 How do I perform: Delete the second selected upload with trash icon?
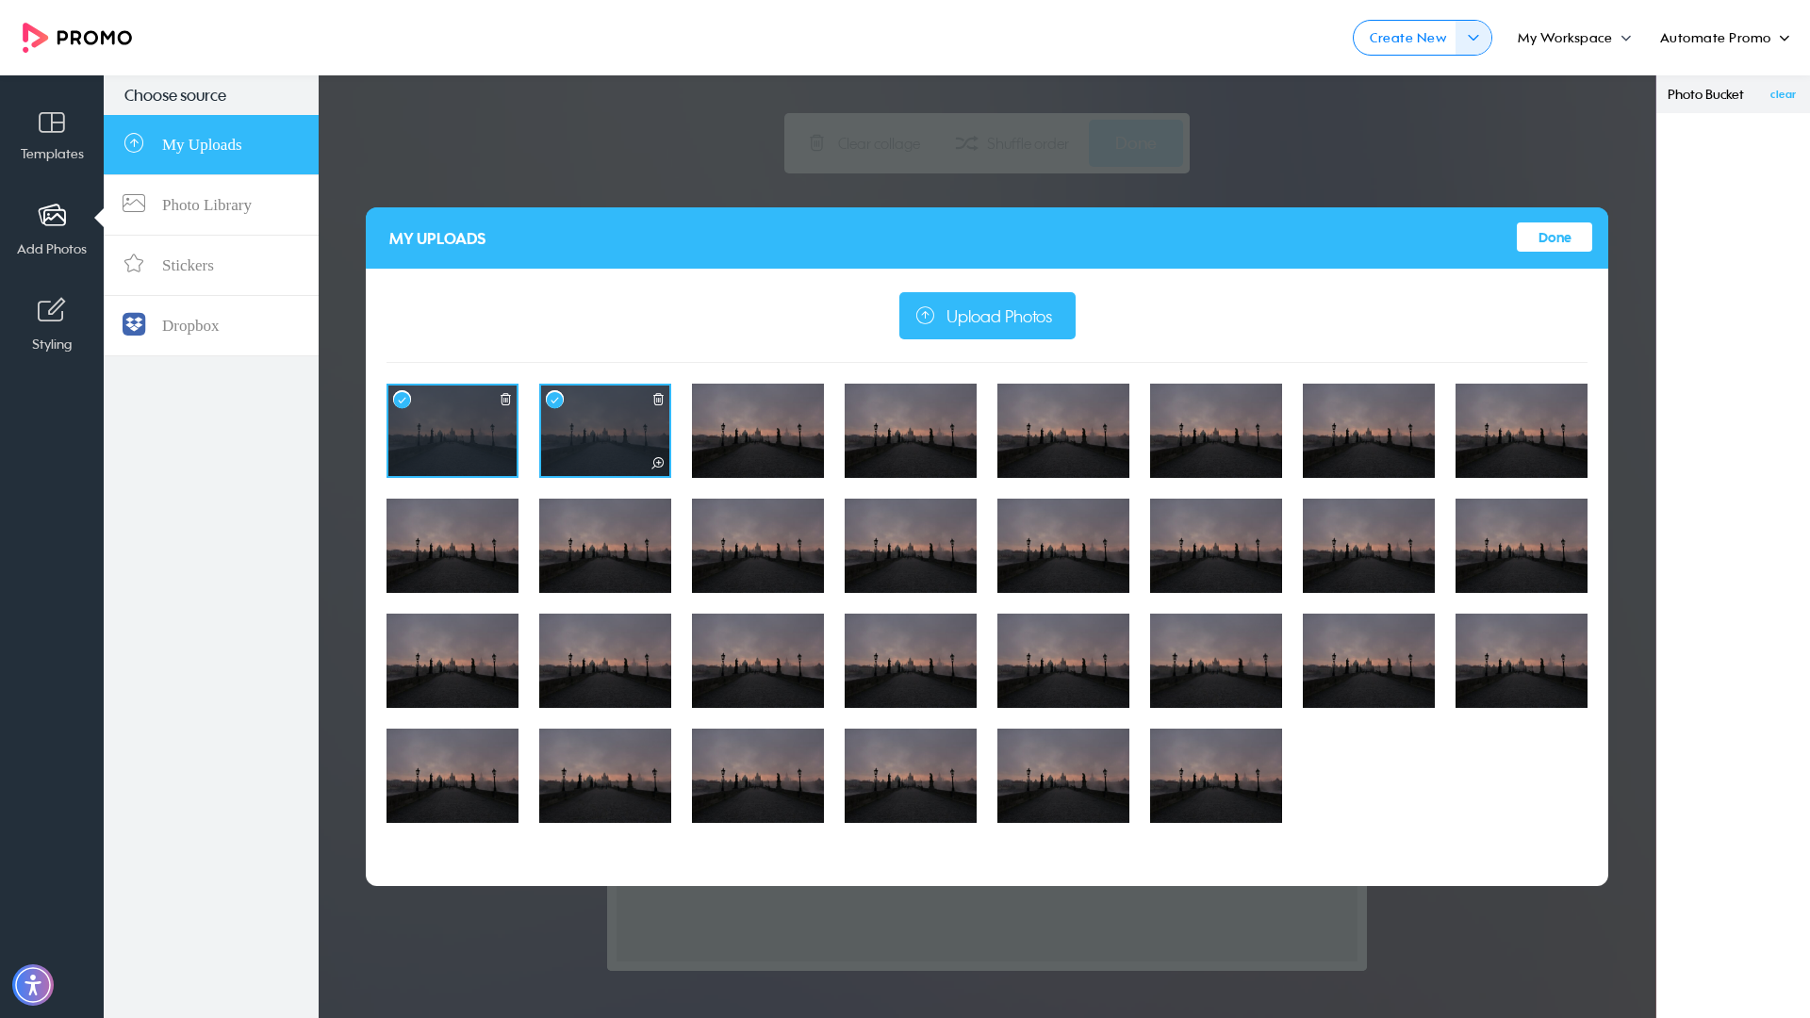(658, 400)
